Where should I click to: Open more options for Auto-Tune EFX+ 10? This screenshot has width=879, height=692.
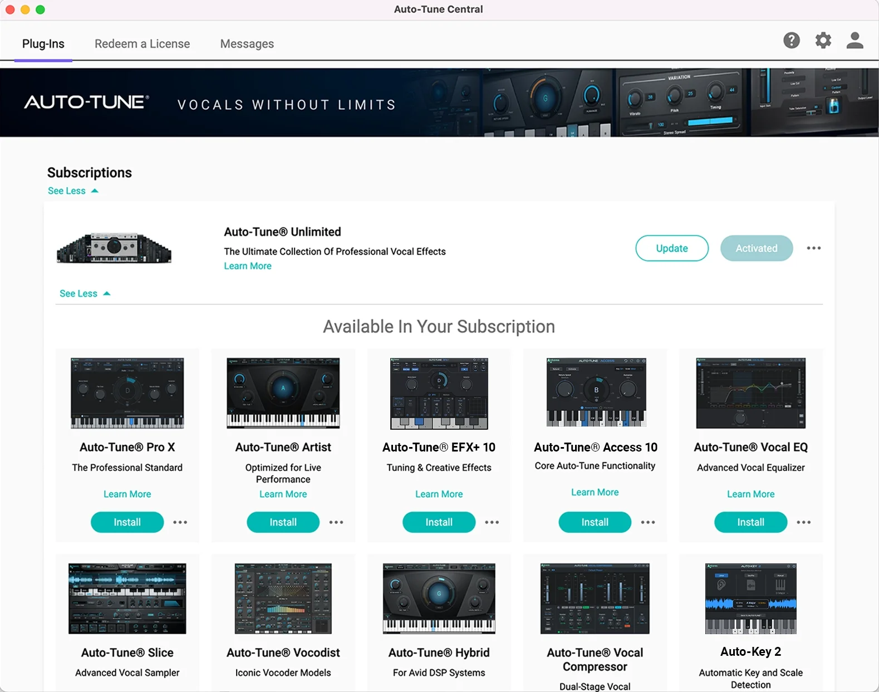click(492, 522)
